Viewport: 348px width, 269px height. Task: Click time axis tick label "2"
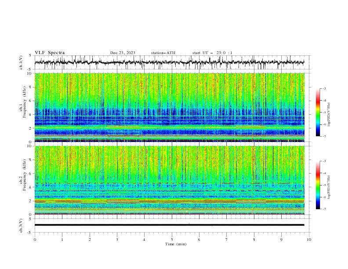pyautogui.click(x=90, y=240)
